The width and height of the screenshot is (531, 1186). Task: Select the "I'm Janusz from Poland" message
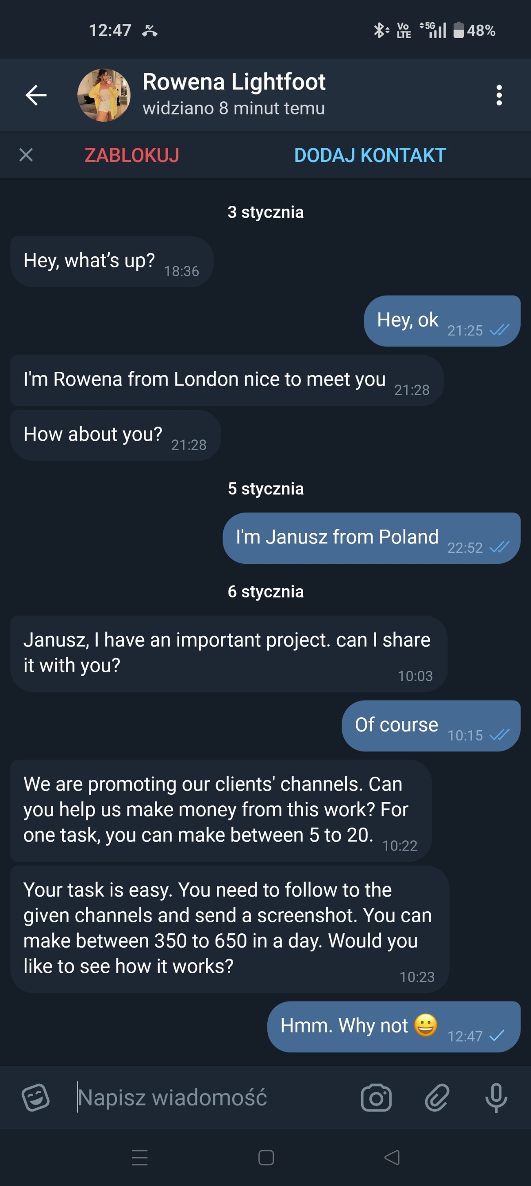pos(371,538)
